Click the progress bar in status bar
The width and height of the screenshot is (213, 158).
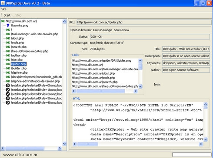click(x=192, y=155)
